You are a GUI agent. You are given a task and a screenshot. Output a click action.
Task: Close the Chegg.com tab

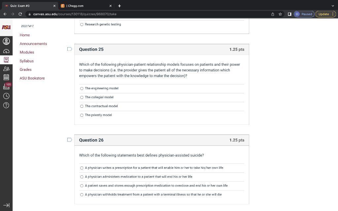[111, 6]
